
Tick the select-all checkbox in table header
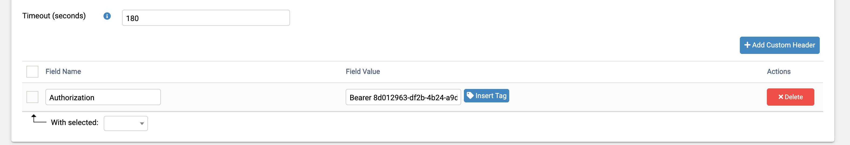click(x=32, y=71)
